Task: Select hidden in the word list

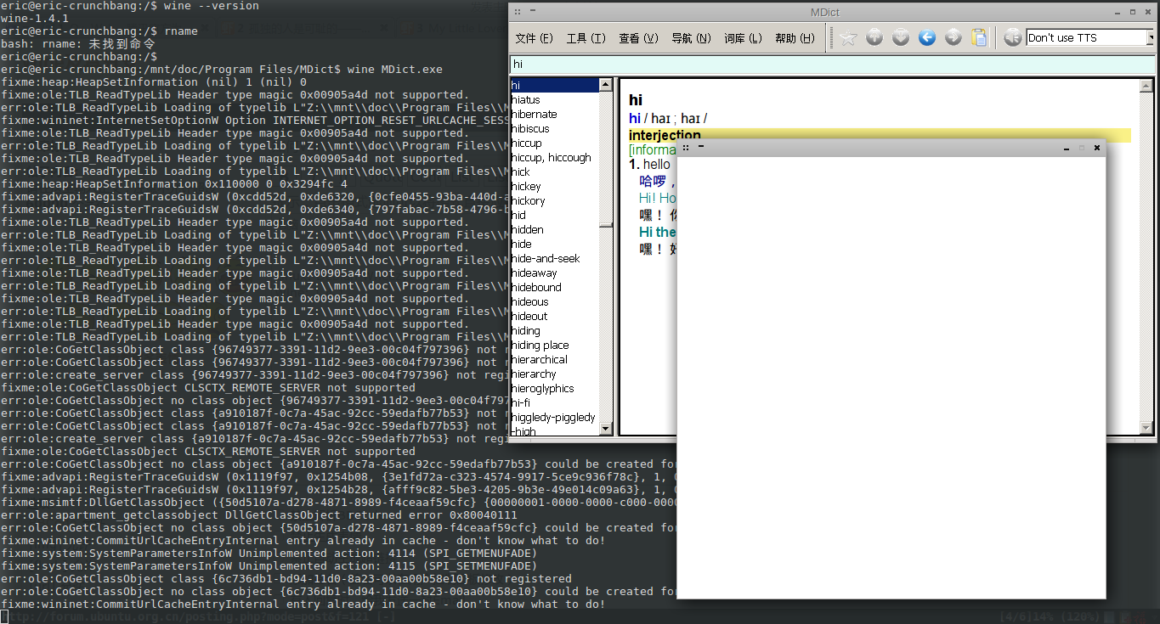Action: coord(527,229)
